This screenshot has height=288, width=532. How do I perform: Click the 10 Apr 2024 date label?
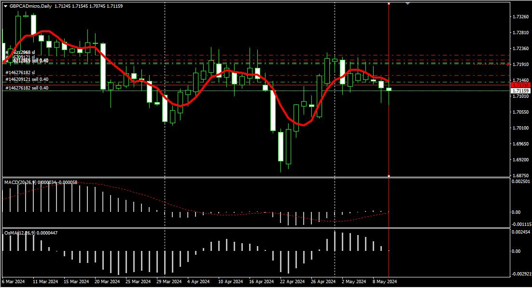(230, 282)
